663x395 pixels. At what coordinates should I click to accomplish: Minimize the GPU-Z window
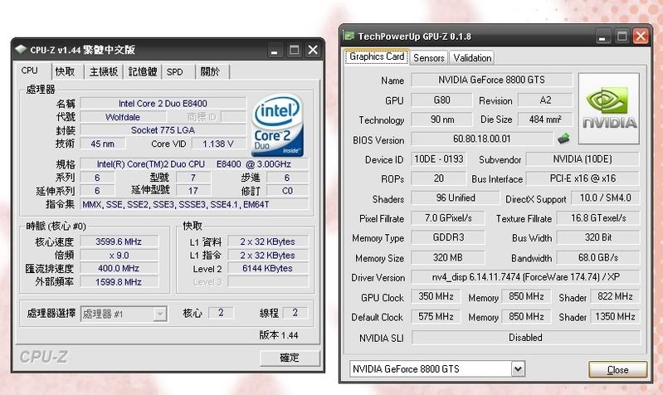tap(602, 37)
